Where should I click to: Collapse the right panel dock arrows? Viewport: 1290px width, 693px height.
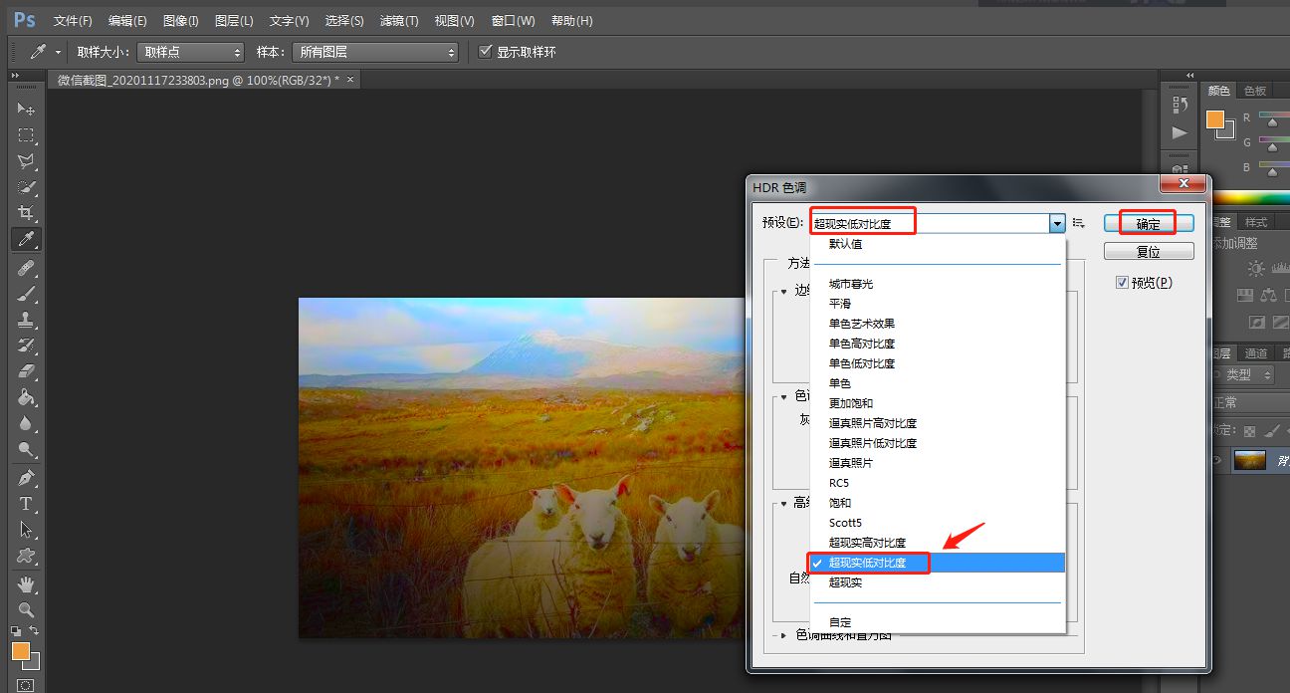tap(1188, 76)
